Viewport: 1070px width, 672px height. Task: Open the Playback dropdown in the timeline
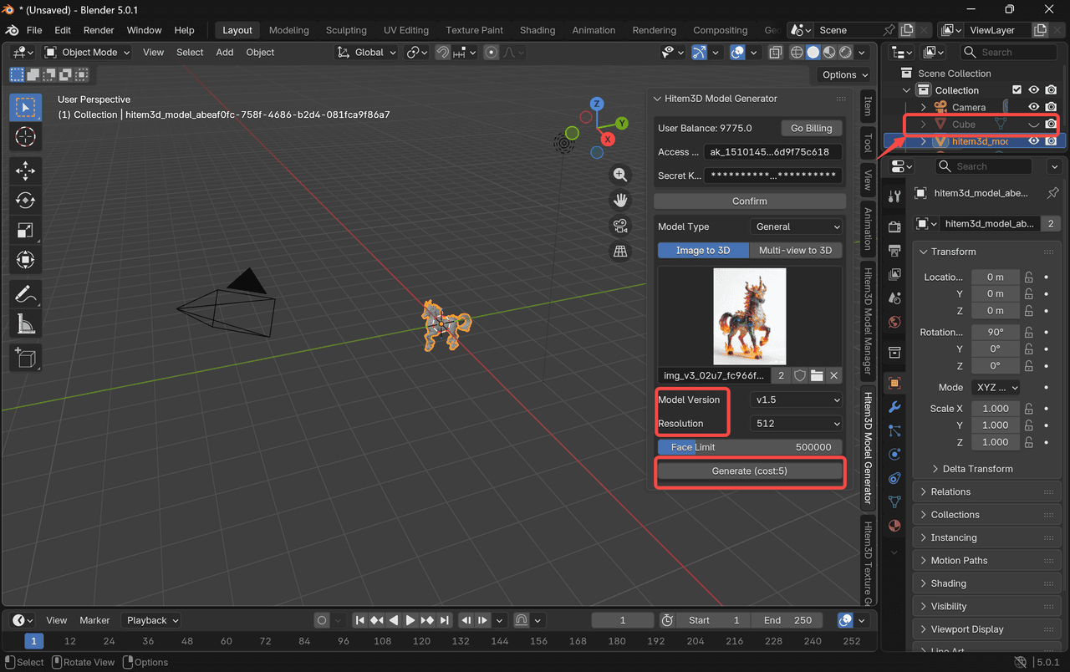pyautogui.click(x=151, y=620)
